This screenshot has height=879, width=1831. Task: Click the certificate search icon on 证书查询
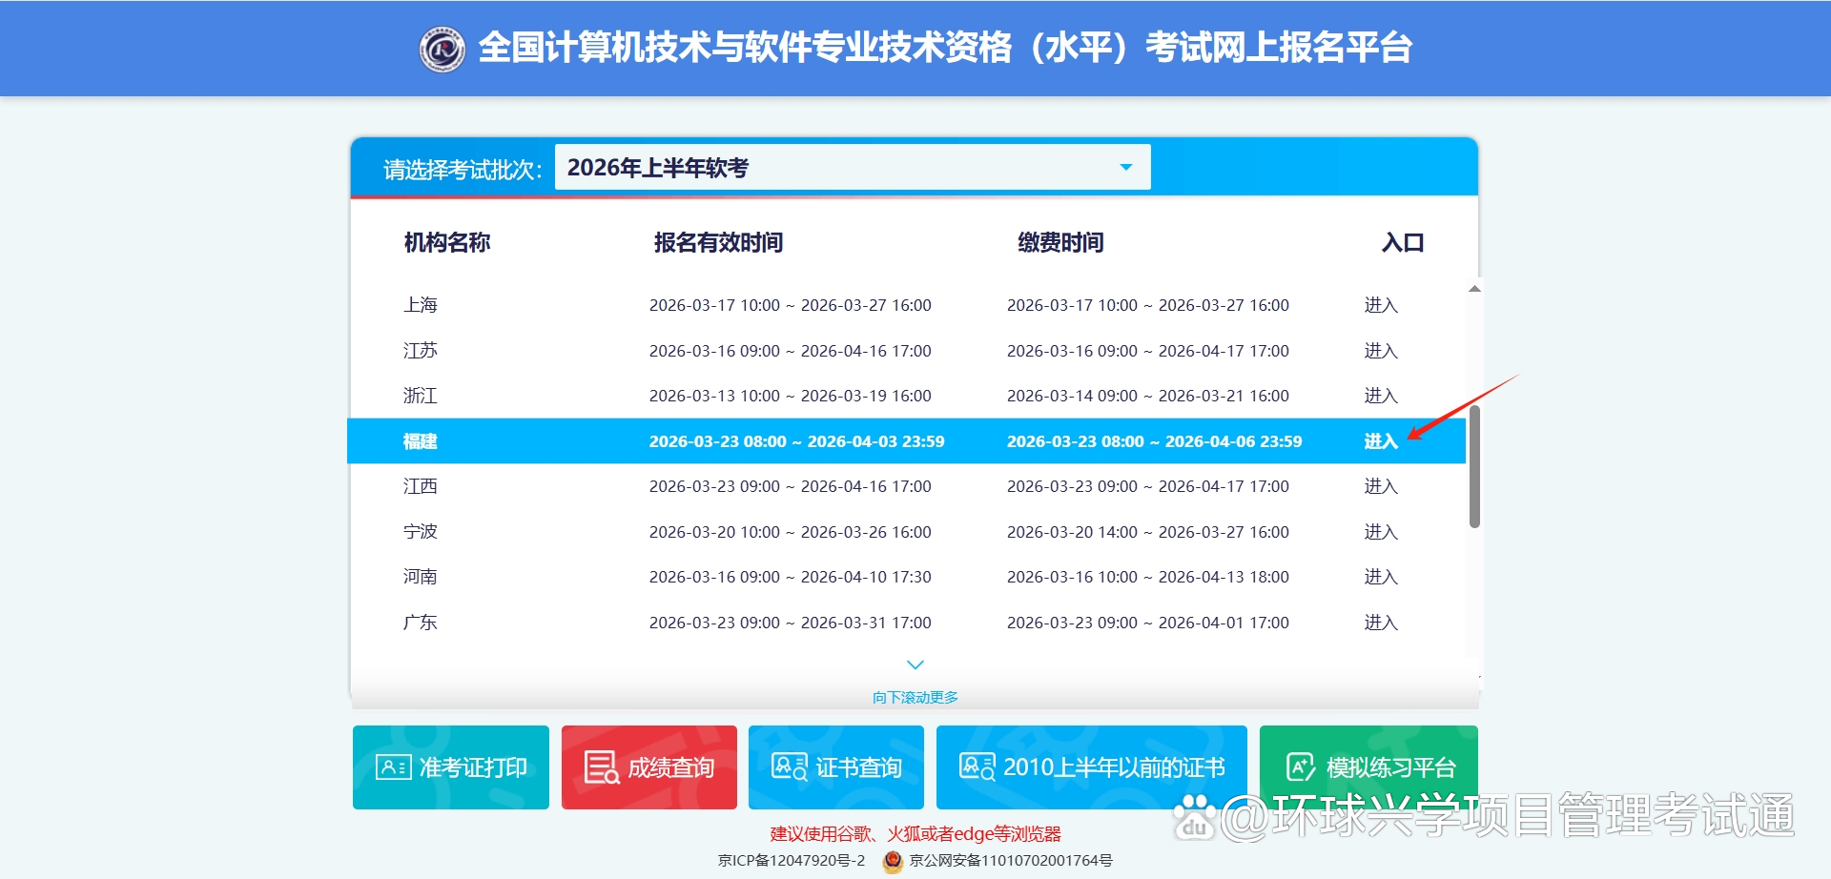coord(790,767)
